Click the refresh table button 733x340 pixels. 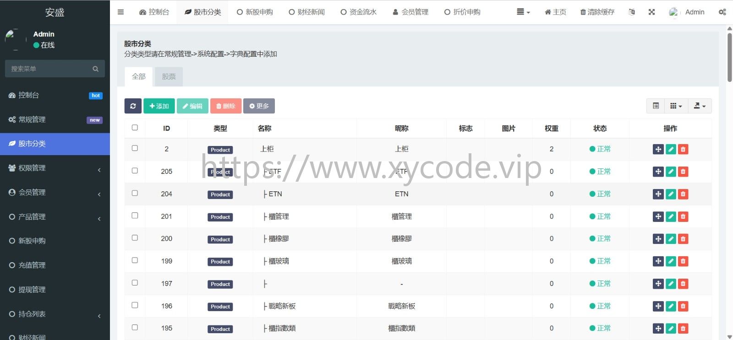point(133,106)
